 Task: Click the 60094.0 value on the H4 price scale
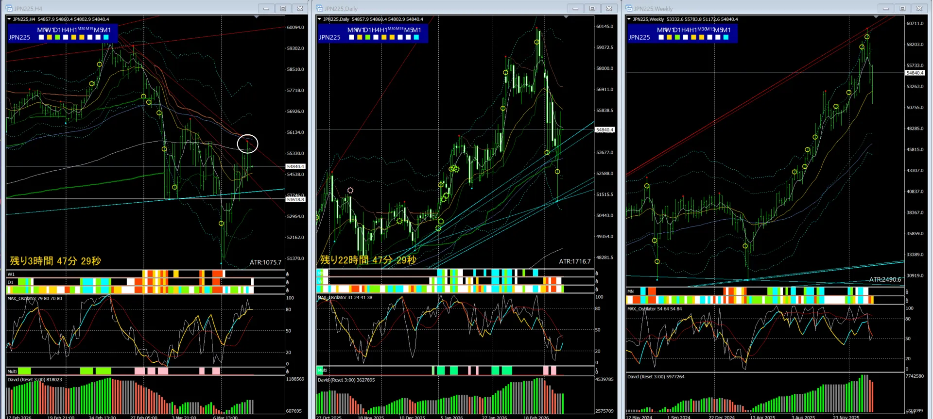pyautogui.click(x=295, y=28)
